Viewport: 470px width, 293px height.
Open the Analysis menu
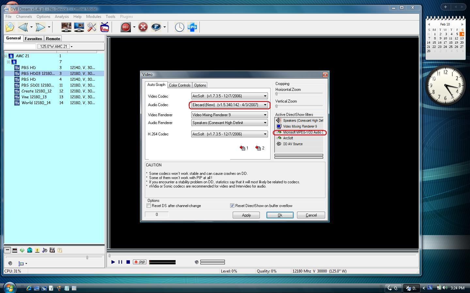click(x=62, y=17)
